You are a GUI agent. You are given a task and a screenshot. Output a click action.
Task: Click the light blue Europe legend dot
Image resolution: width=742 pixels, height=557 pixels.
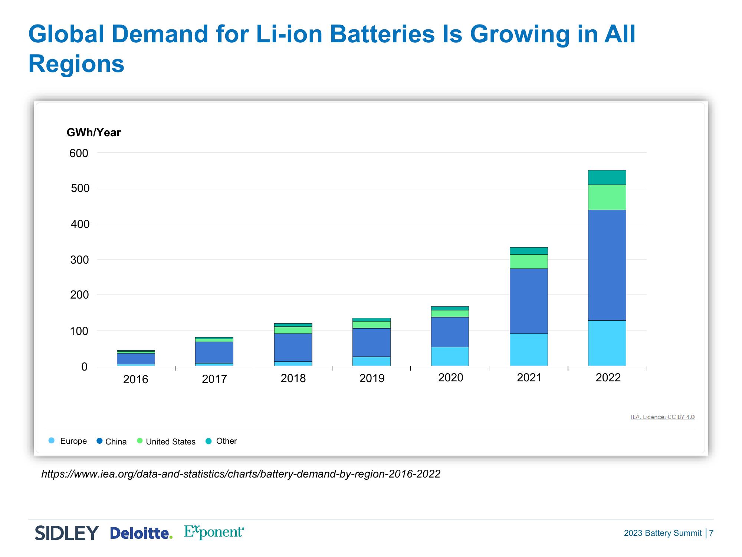[x=52, y=441]
